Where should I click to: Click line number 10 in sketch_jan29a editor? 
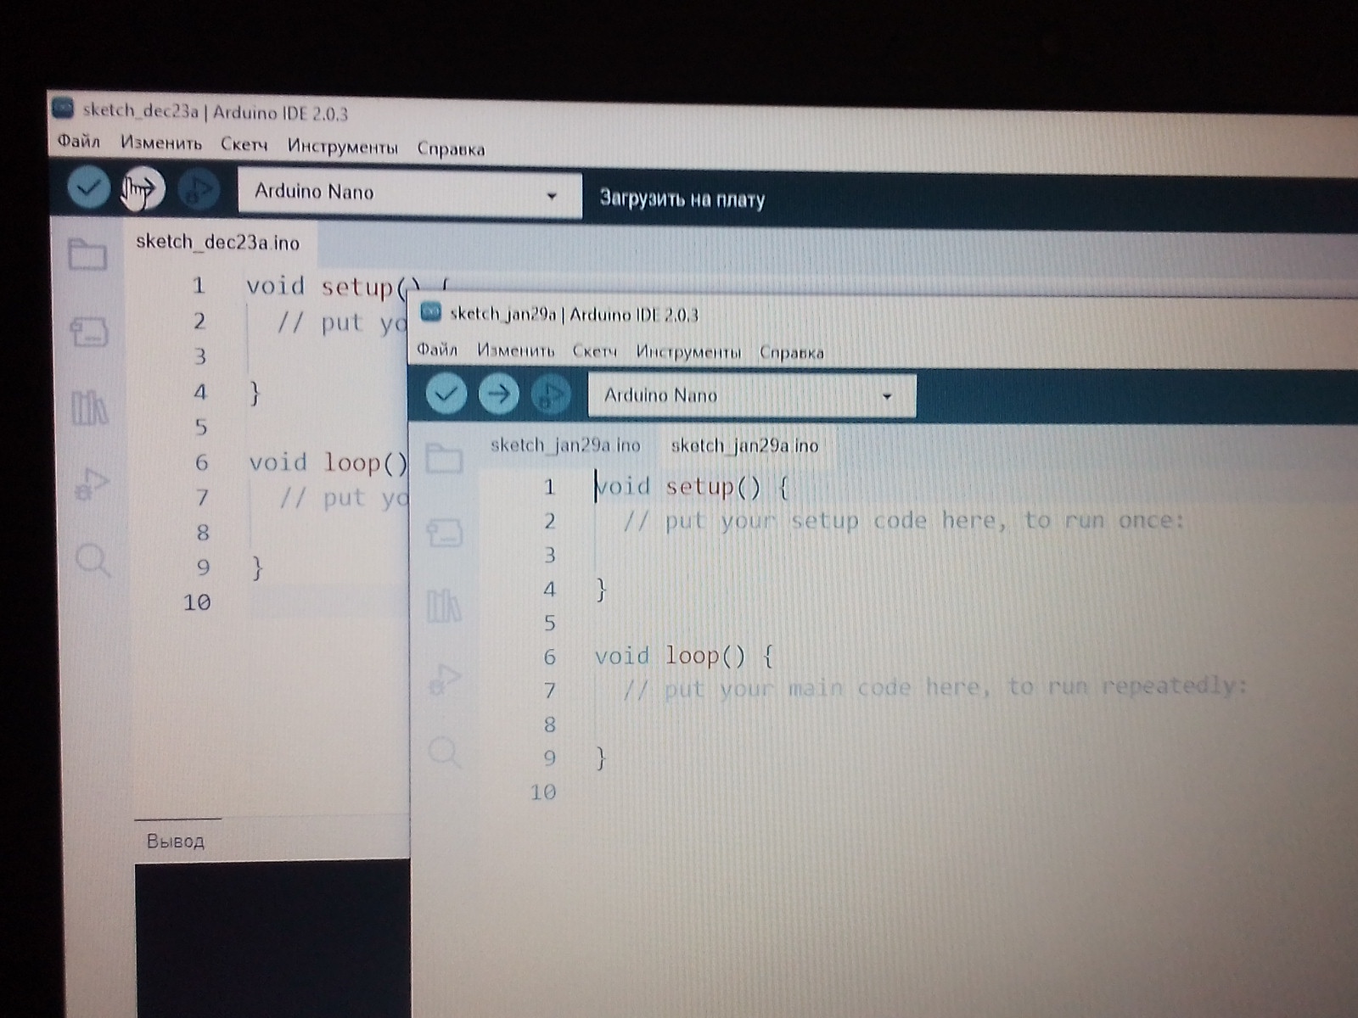(x=543, y=792)
